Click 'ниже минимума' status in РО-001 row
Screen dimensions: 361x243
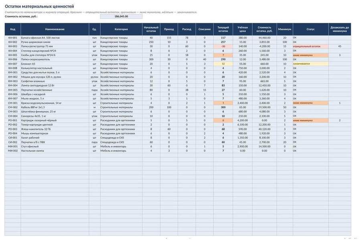[x=310, y=120]
